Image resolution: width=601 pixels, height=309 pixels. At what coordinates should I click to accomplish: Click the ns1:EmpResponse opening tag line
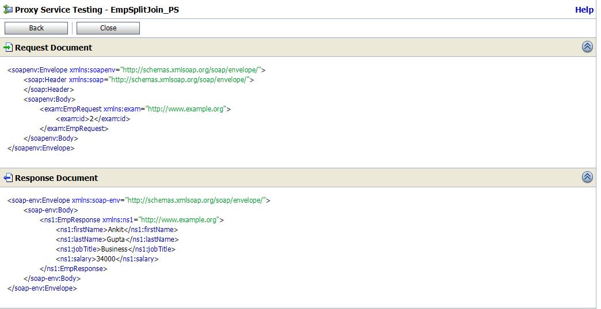pyautogui.click(x=131, y=220)
